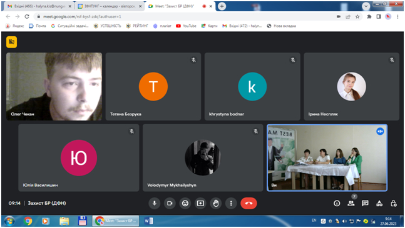Select Олег Чекан's video tile

pos(54,87)
